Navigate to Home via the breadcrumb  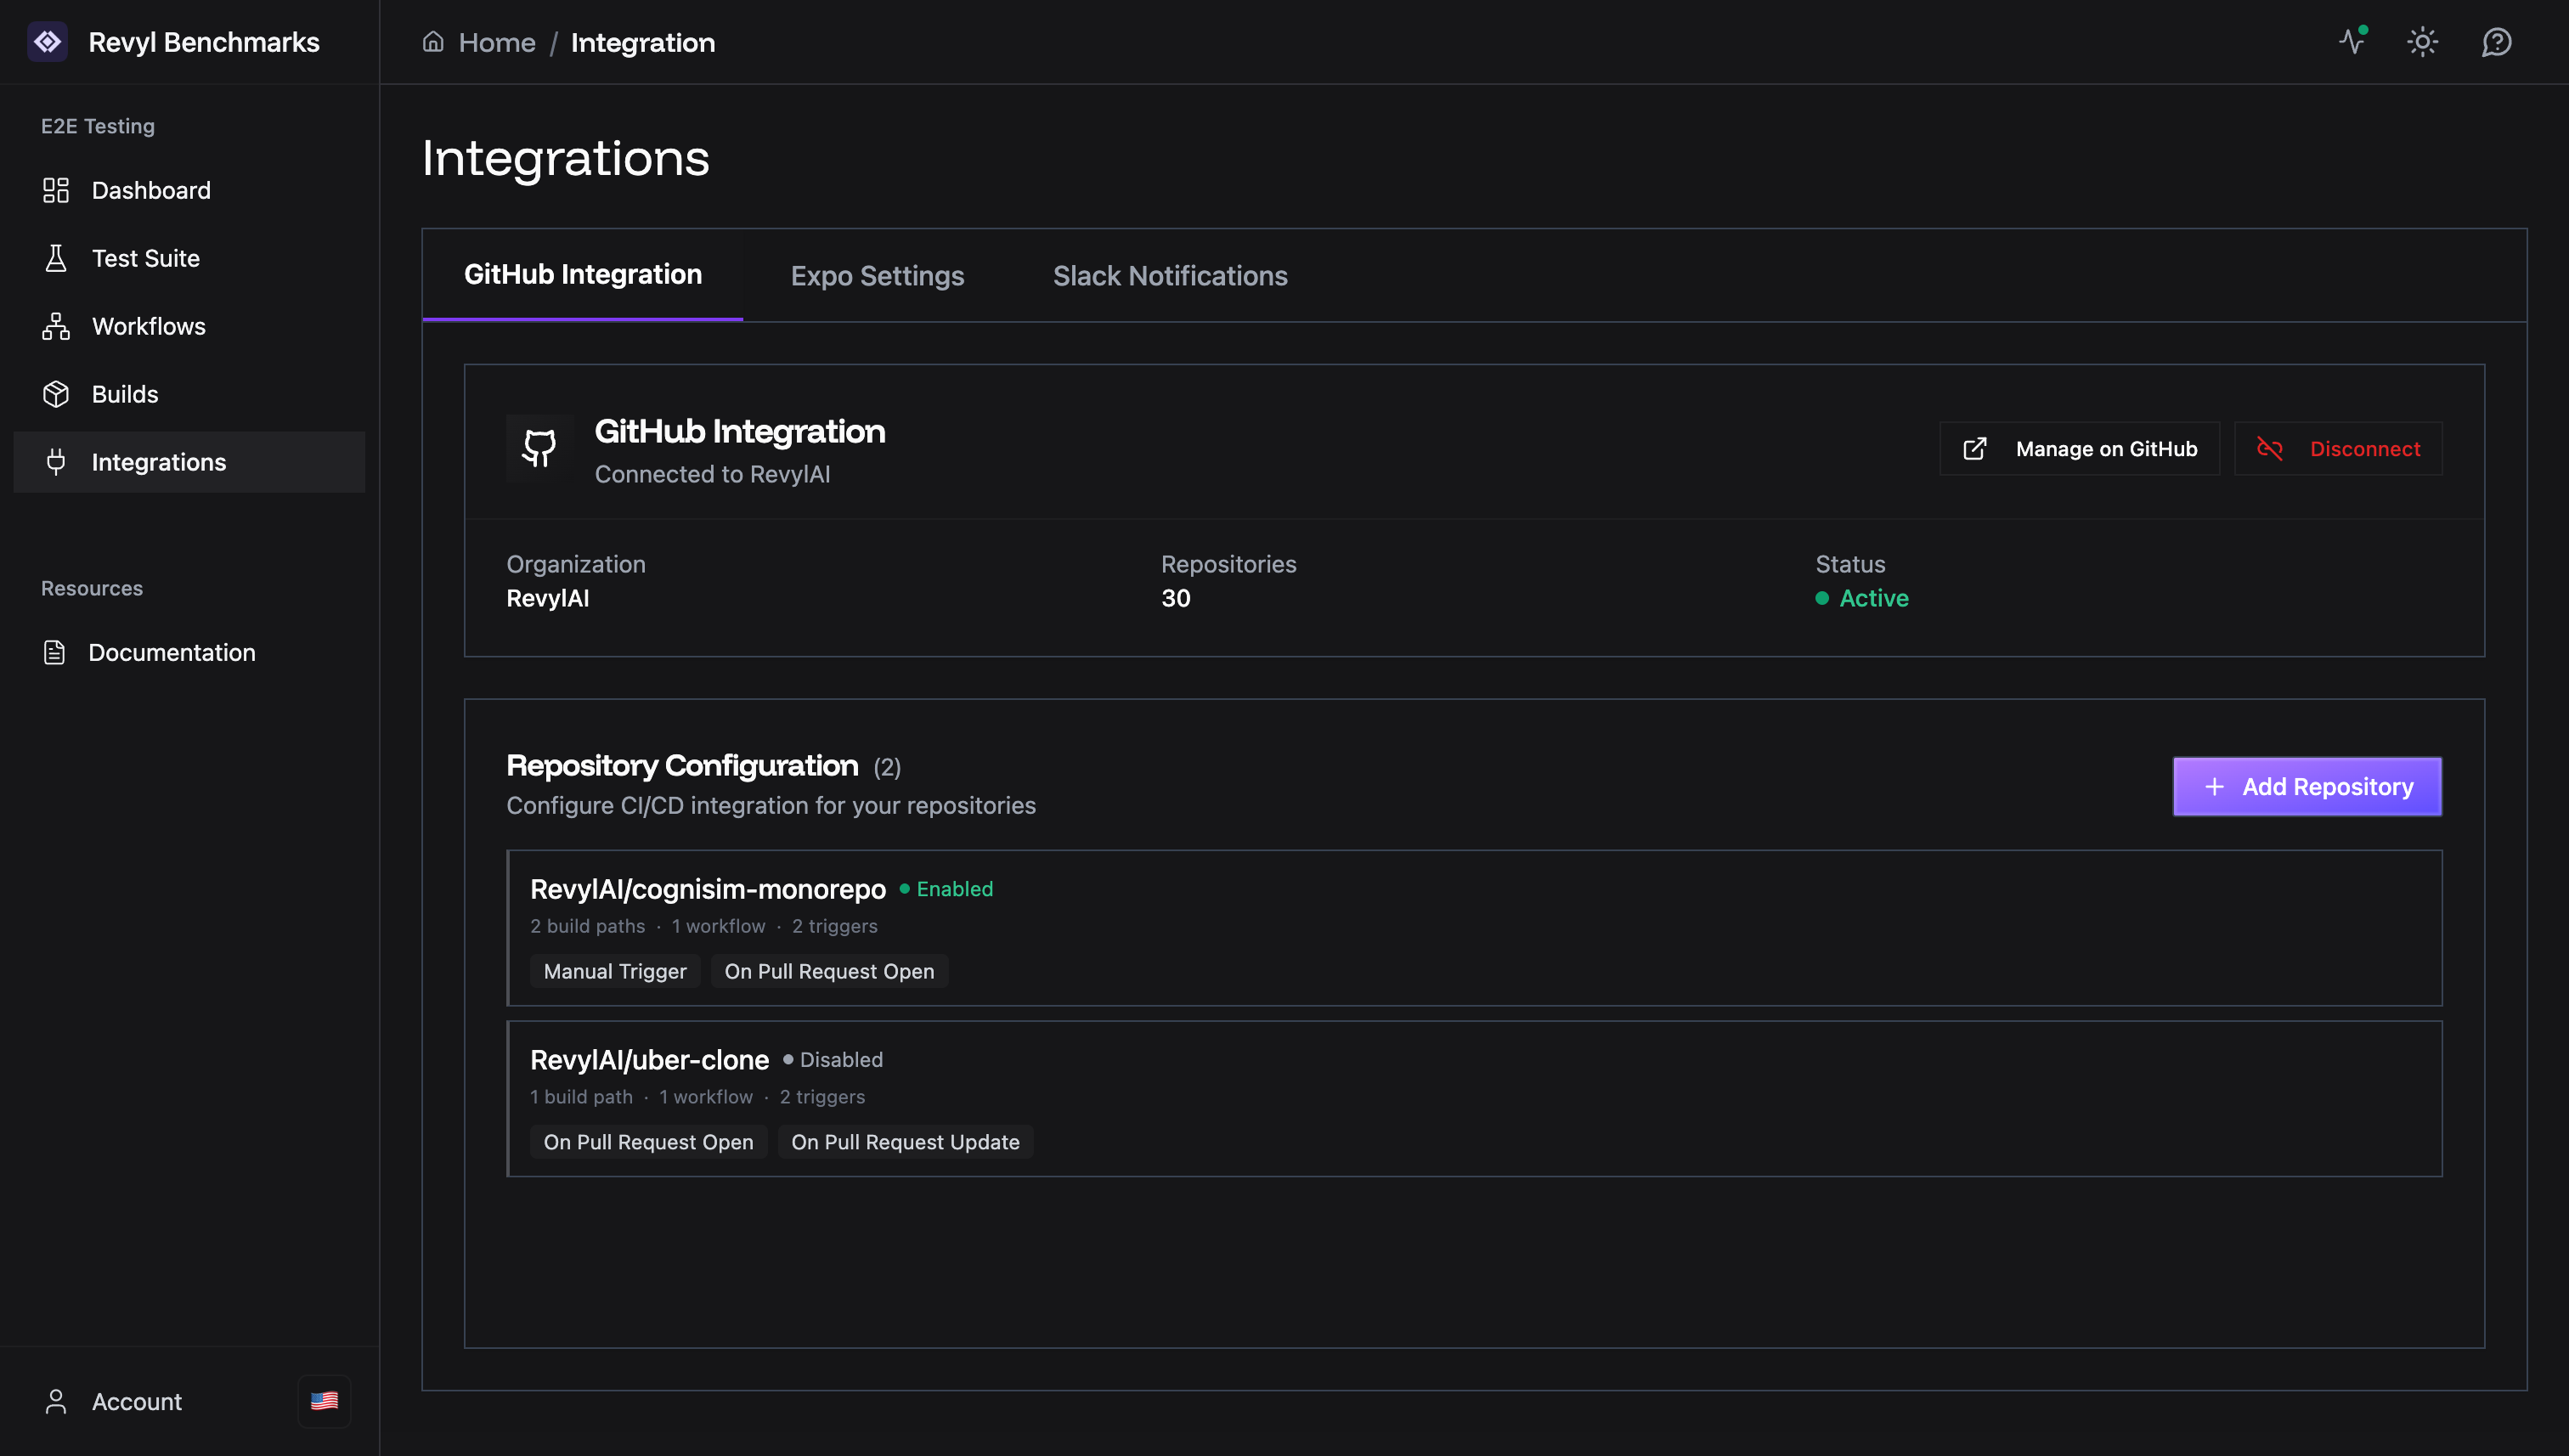(497, 42)
